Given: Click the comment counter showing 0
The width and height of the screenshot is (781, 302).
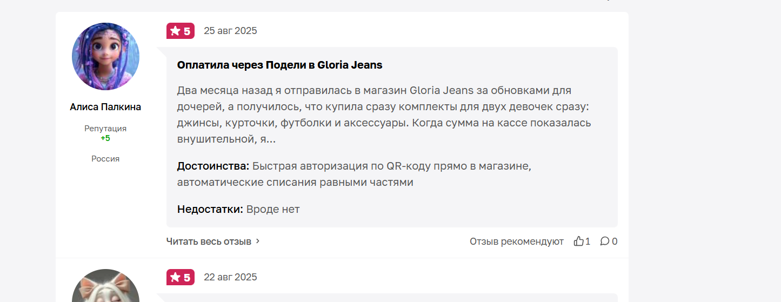Looking at the screenshot, I should pyautogui.click(x=615, y=241).
